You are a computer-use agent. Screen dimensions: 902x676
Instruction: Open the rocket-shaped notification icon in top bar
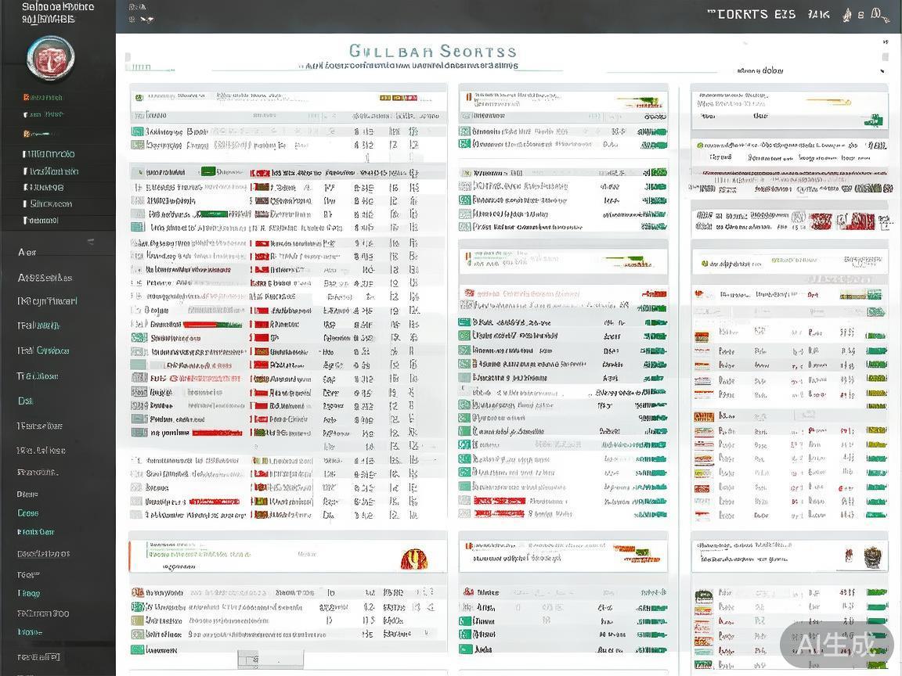click(846, 14)
